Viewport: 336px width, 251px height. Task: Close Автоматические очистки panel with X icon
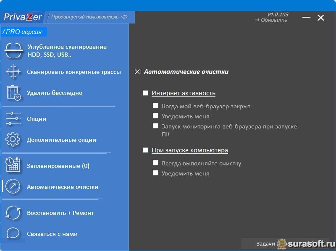pyautogui.click(x=138, y=72)
